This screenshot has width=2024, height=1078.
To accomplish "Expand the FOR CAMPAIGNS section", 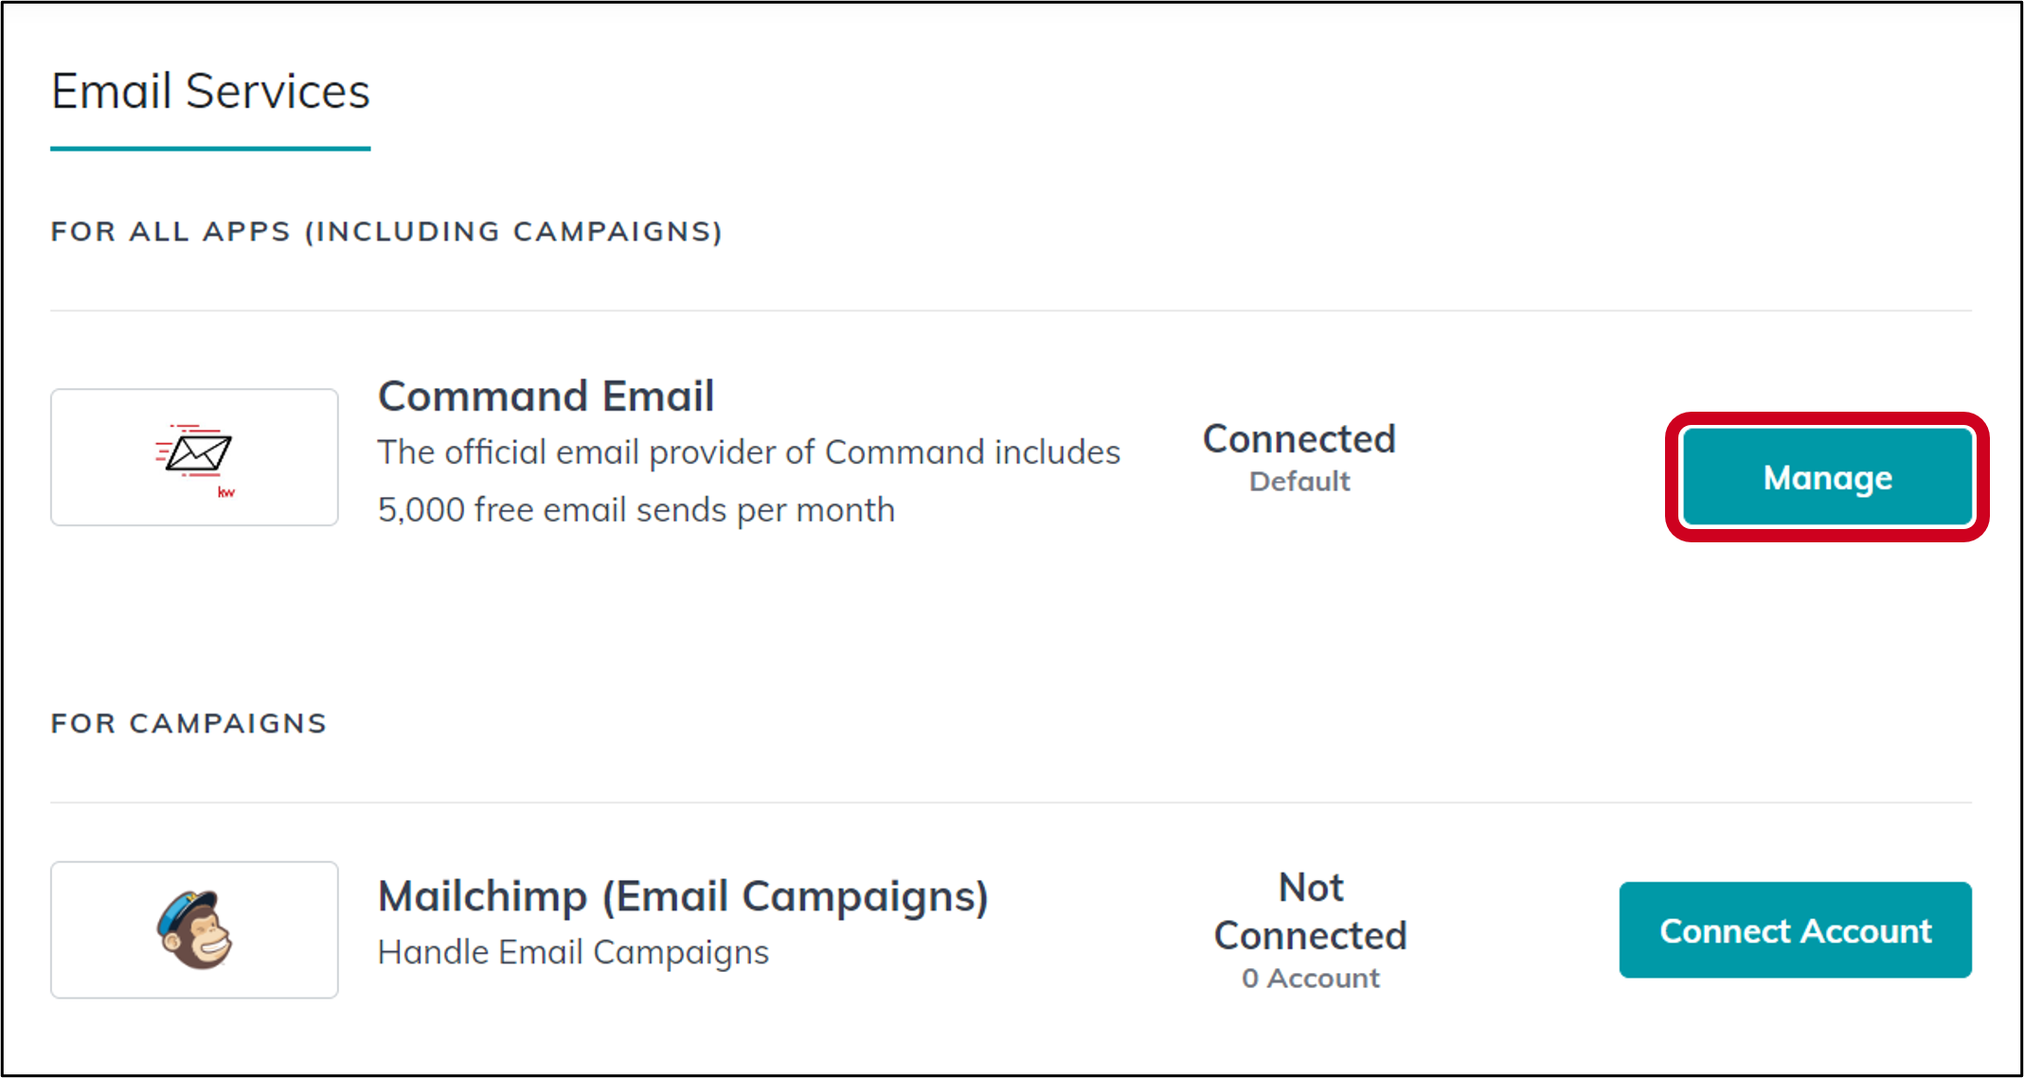I will point(188,722).
